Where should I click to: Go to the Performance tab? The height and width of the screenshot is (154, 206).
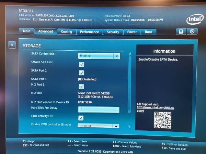[89, 32]
